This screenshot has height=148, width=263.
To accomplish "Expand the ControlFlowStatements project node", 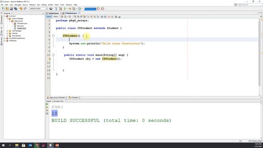I will point(5,38).
